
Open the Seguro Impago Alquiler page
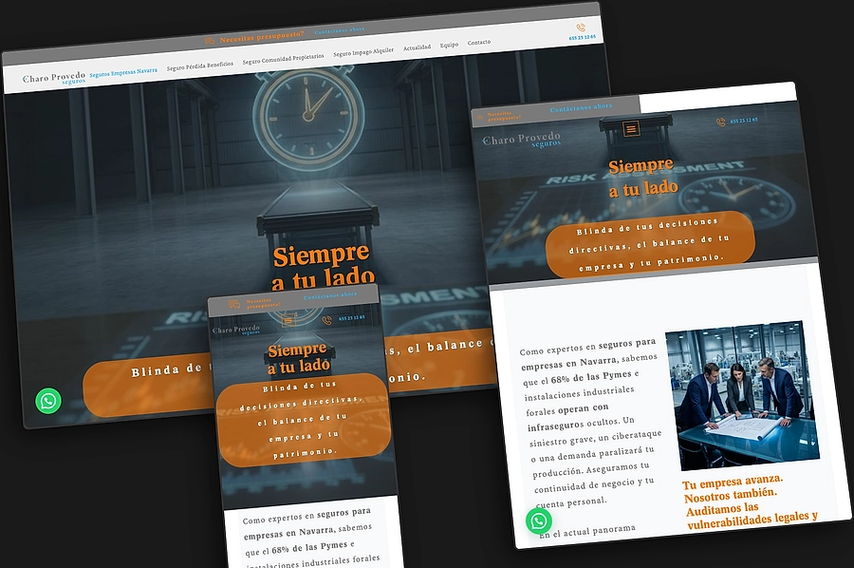point(363,52)
